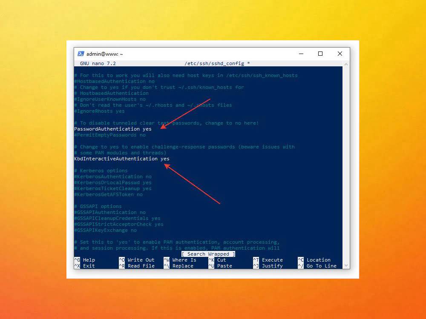The height and width of the screenshot is (319, 426).
Task: Click the PowerShell icon in title bar
Action: click(x=81, y=54)
